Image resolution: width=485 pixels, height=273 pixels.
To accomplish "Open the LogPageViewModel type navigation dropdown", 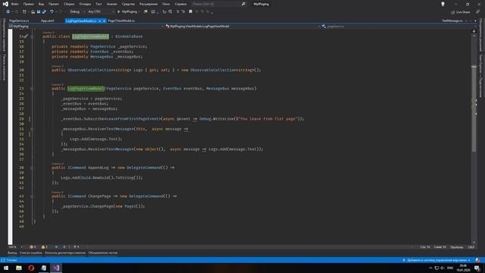I will coord(242,27).
